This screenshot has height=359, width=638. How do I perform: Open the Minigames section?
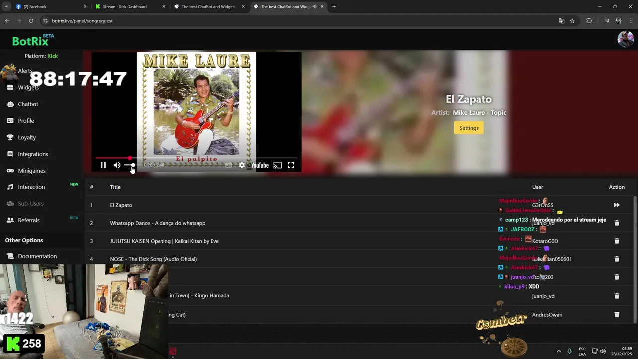pos(32,171)
